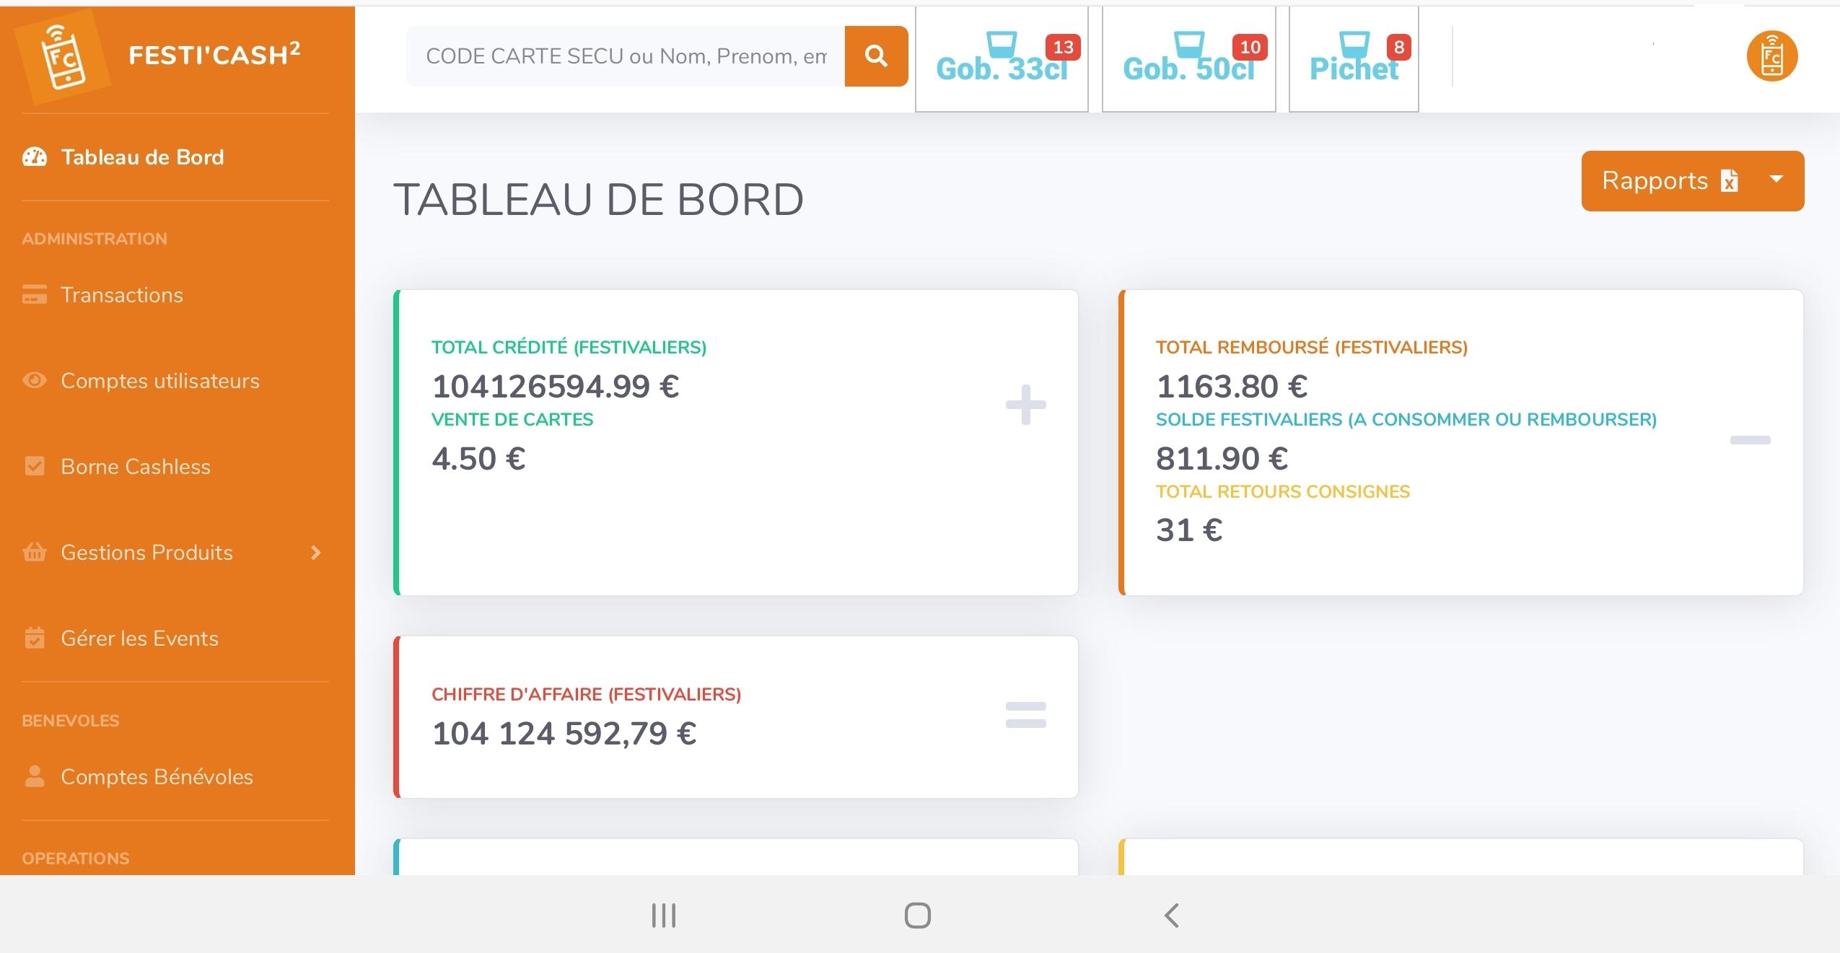
Task: Go to Transactions in the sidebar
Action: [x=121, y=295]
